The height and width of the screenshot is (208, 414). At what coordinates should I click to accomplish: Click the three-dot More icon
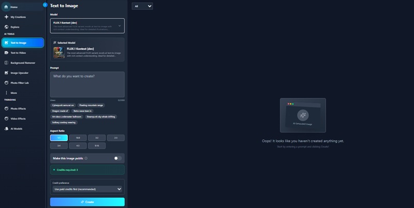coord(6,93)
